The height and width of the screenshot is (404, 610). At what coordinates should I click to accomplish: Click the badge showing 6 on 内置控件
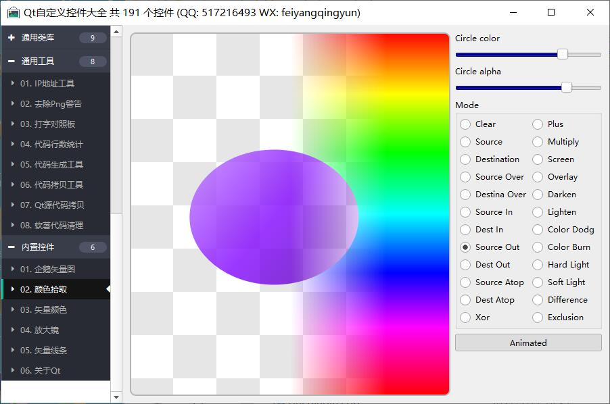pos(93,247)
